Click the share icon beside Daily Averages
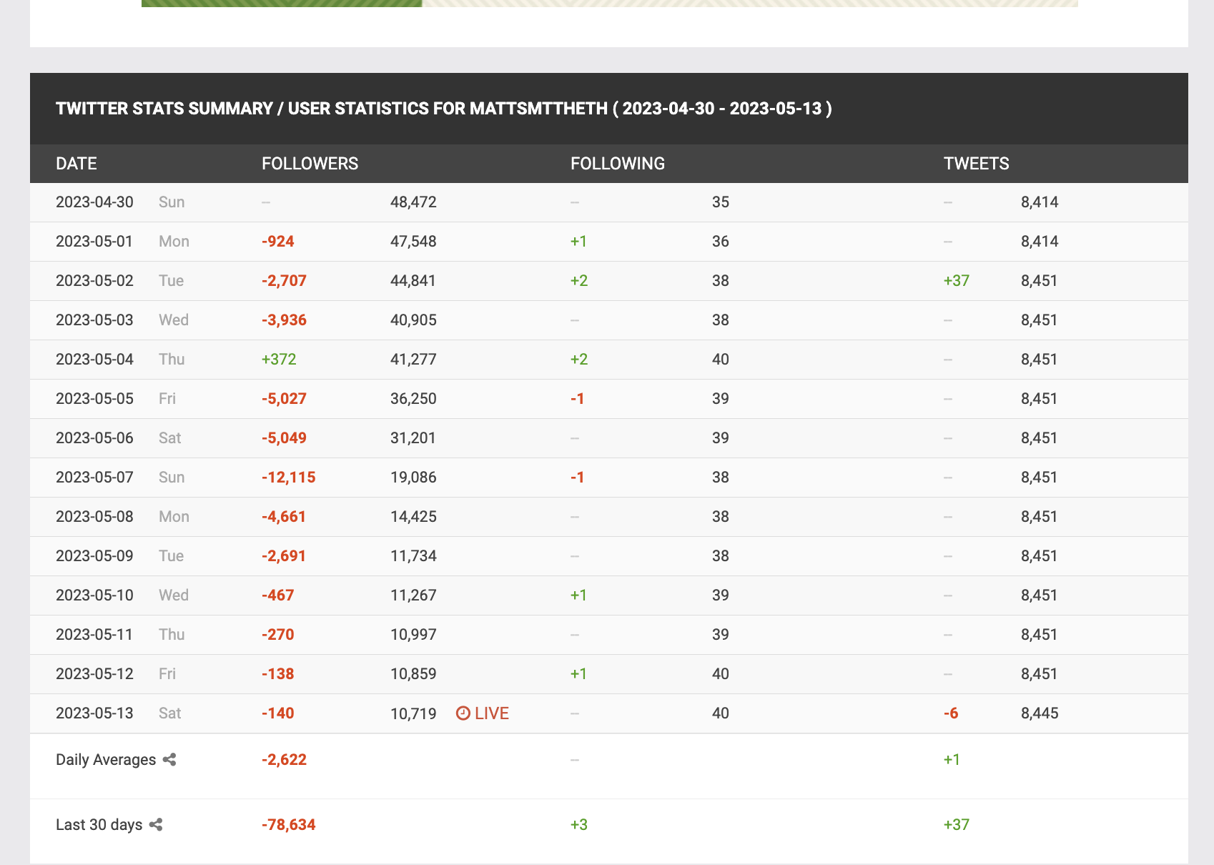Image resolution: width=1214 pixels, height=865 pixels. coord(169,760)
